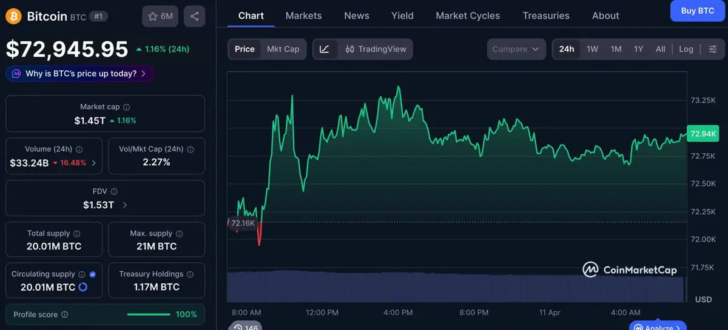The image size is (728, 330).
Task: Click the Buy BTC button
Action: tap(697, 10)
